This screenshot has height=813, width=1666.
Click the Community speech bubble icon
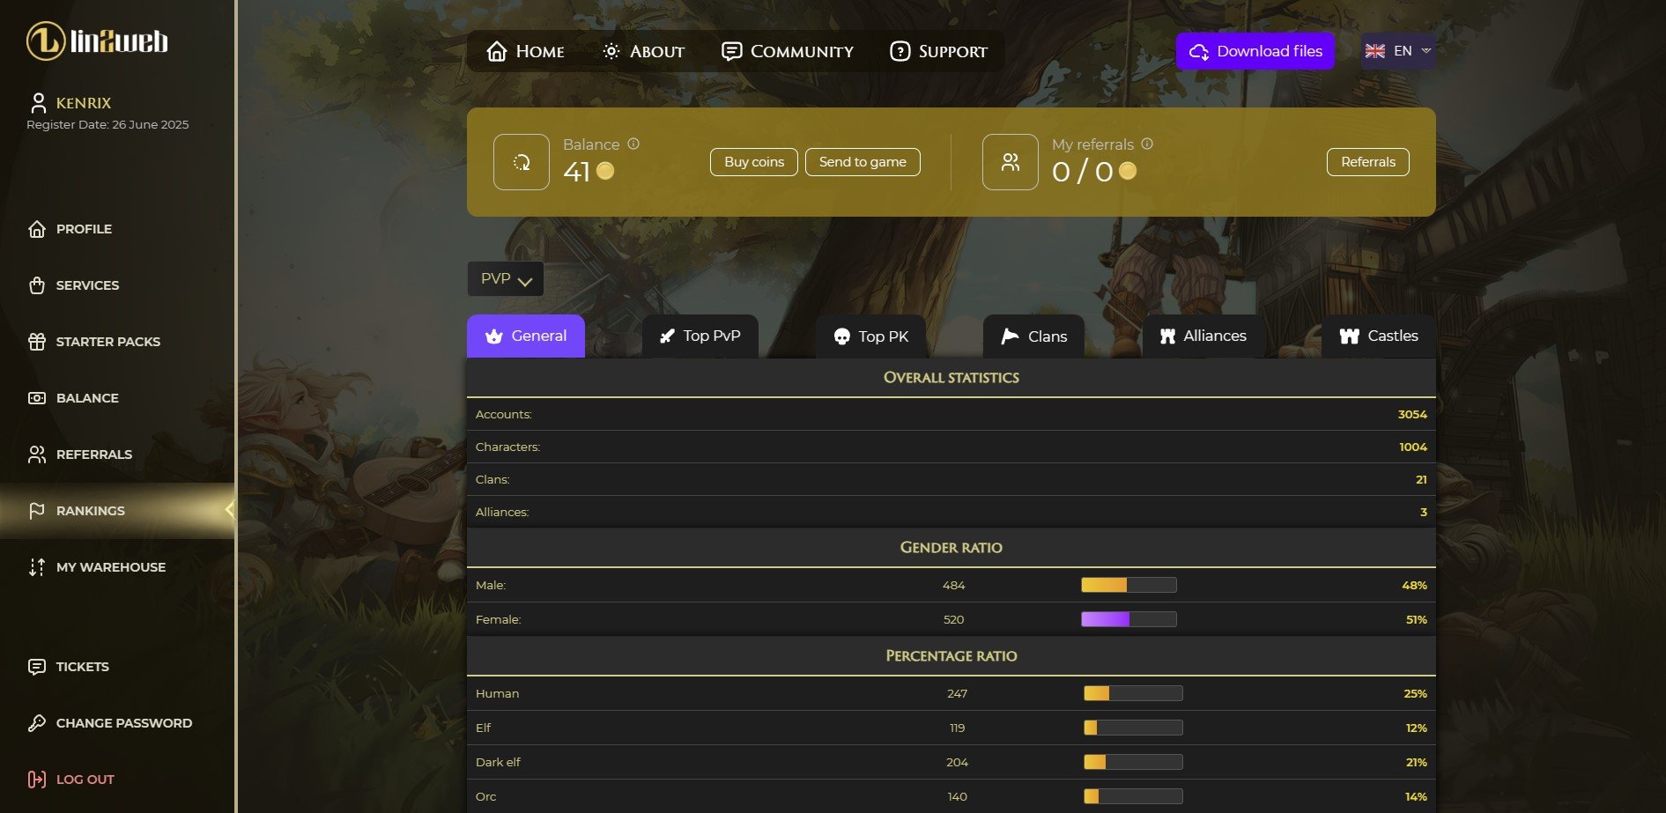click(x=731, y=51)
